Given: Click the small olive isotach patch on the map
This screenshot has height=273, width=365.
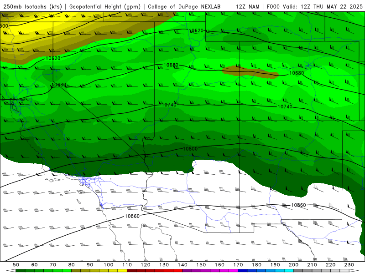Looking at the screenshot, I should pyautogui.click(x=250, y=72).
